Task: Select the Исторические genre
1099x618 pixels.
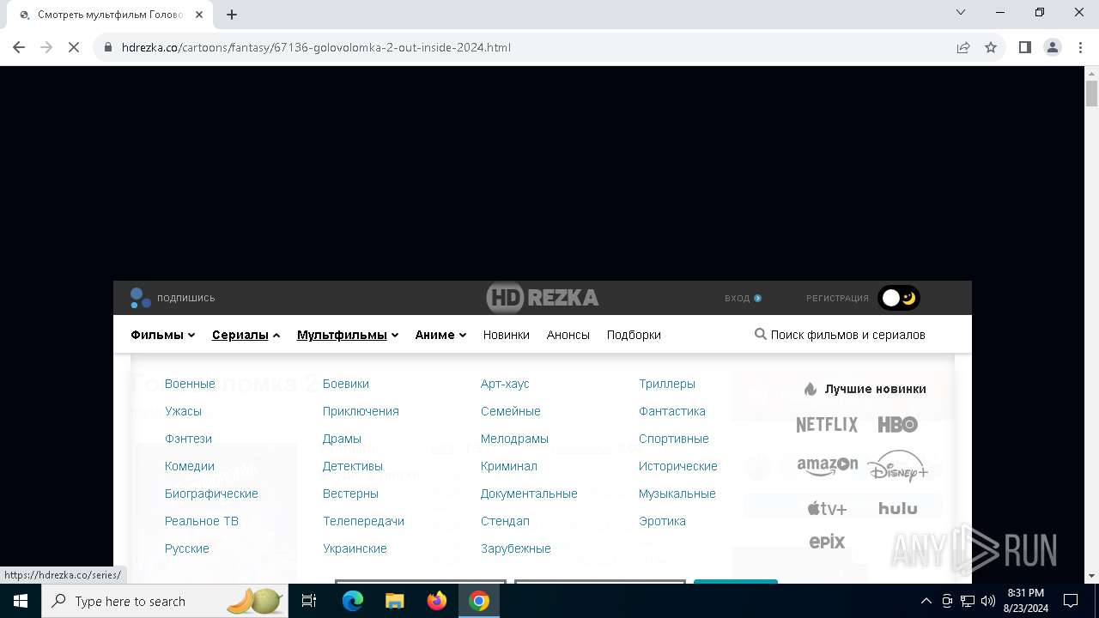Action: tap(678, 466)
